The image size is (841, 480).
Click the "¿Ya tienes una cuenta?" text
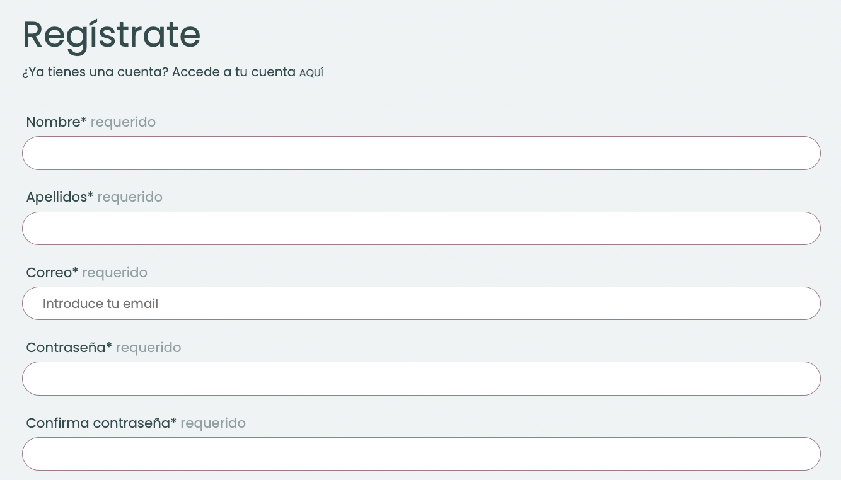pyautogui.click(x=95, y=72)
